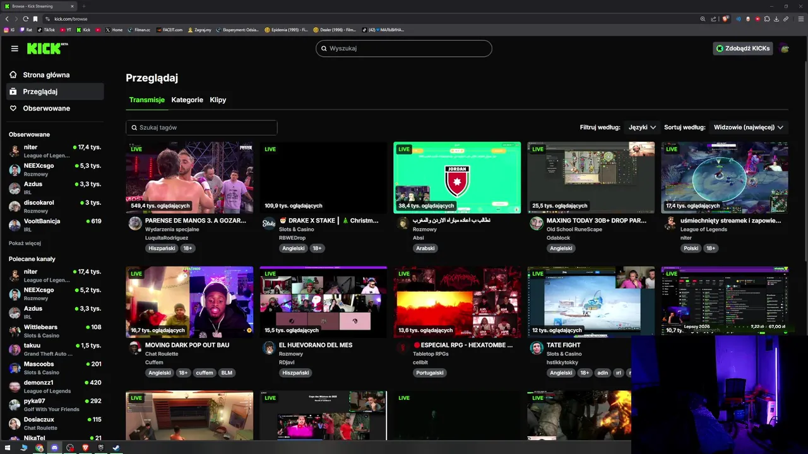
Task: Open the hamburger sidebar menu
Action: (x=15, y=49)
